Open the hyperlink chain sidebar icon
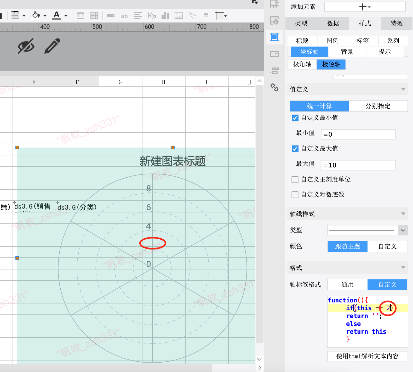This screenshot has width=413, height=372. tap(274, 87)
